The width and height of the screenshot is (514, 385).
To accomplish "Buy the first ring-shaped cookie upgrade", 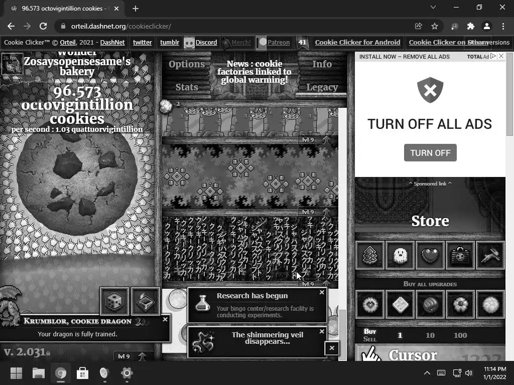I will point(370,305).
